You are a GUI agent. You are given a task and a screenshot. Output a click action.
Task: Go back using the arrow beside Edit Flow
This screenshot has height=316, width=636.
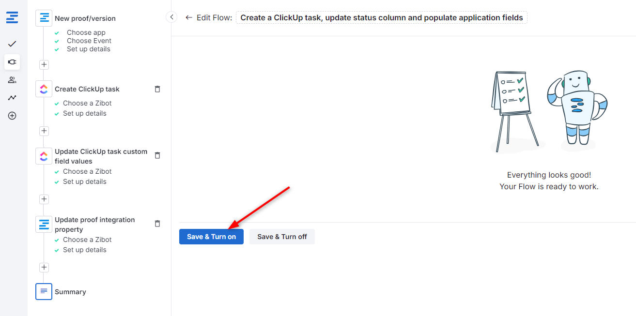pos(189,17)
